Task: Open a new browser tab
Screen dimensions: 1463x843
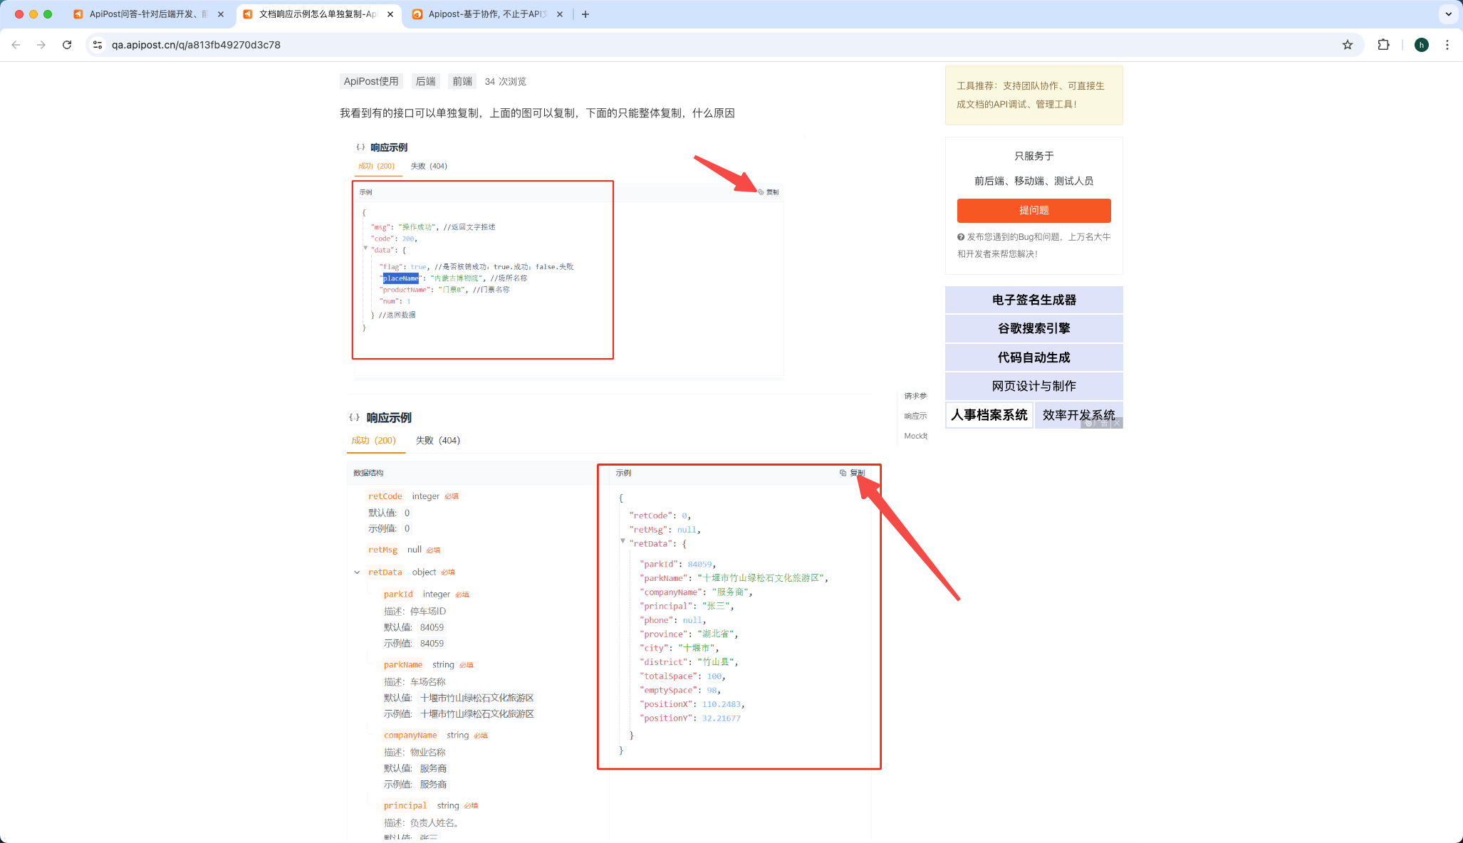Action: [x=585, y=14]
